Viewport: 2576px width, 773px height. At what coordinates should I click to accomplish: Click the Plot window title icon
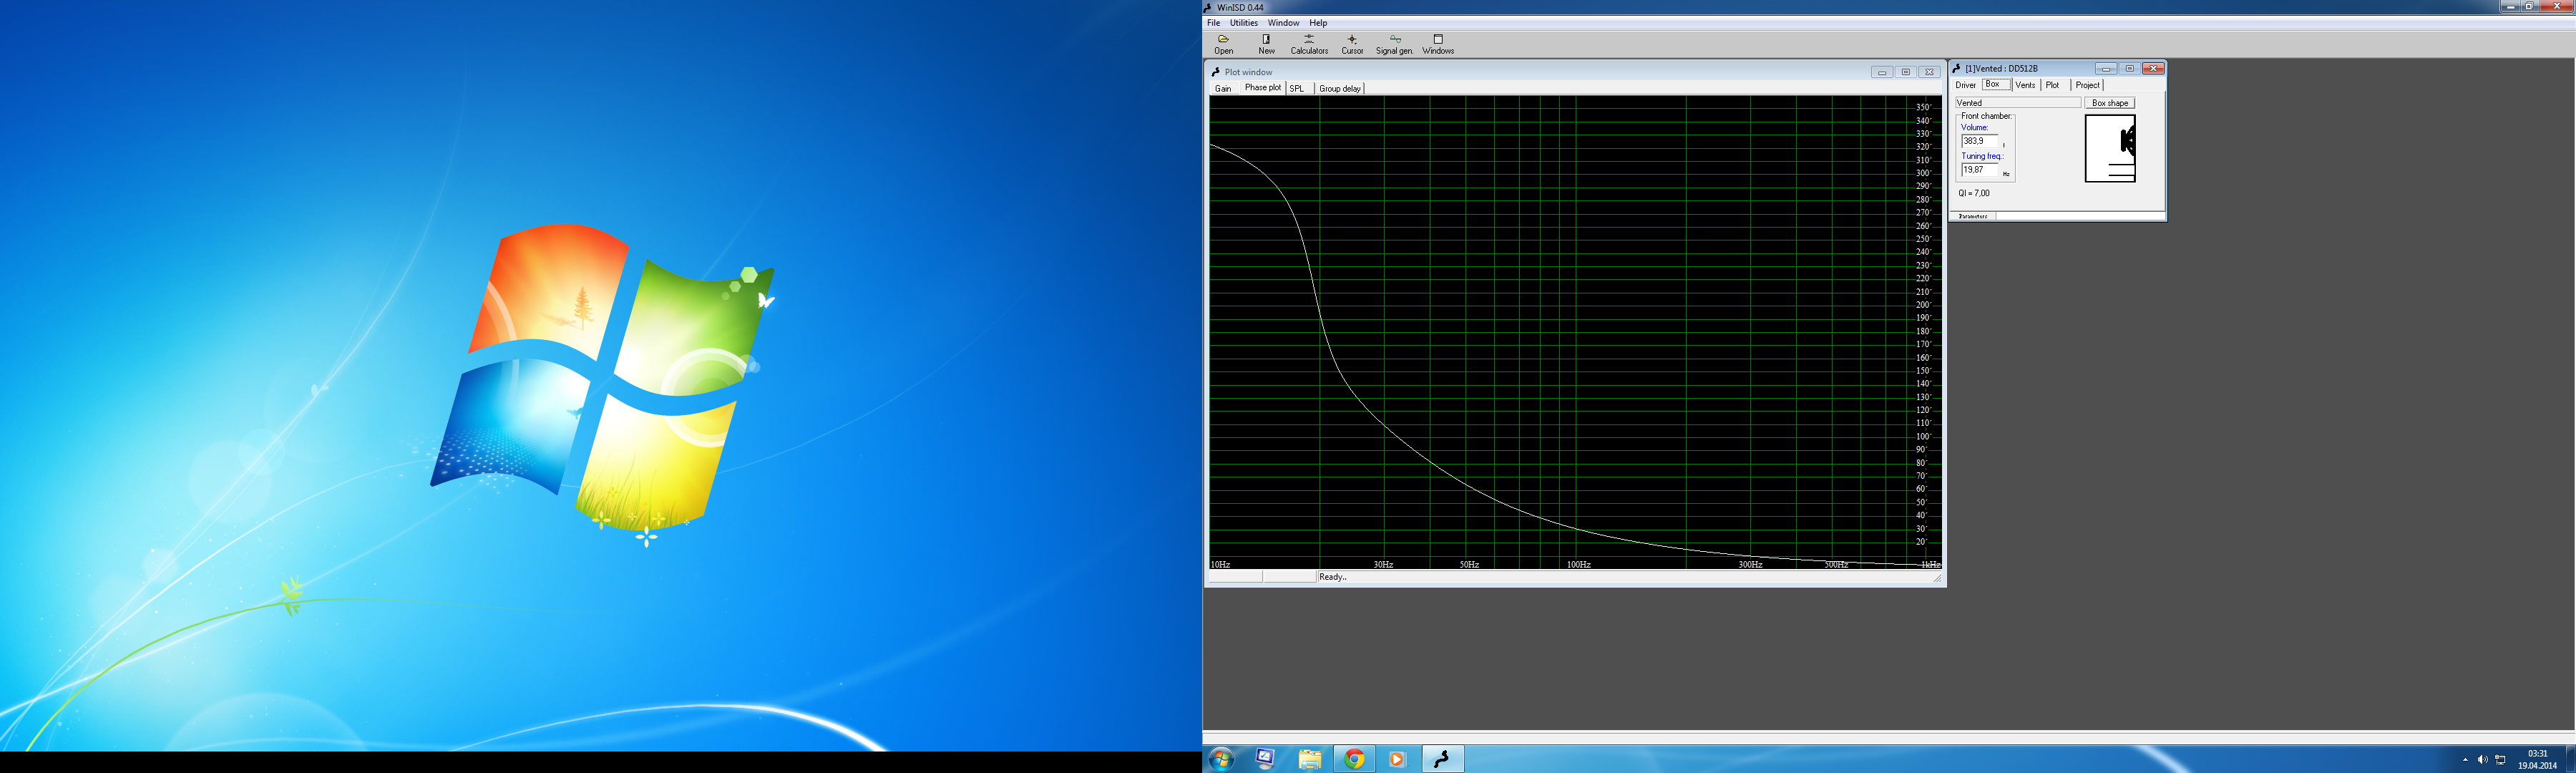pos(1216,72)
